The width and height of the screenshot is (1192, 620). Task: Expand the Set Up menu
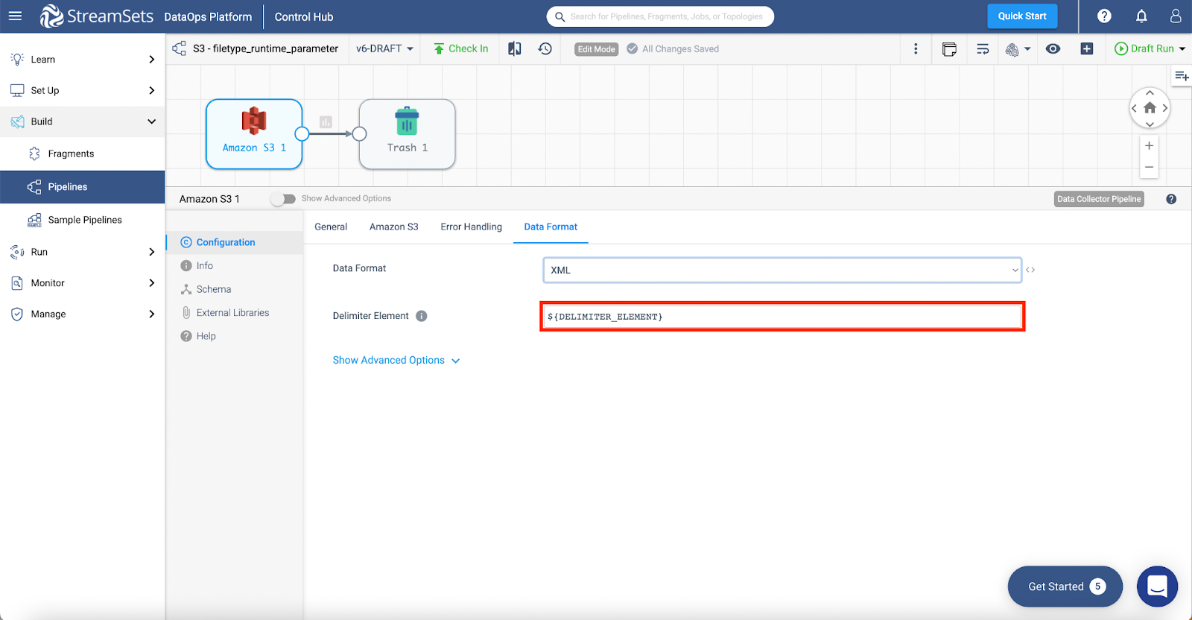82,90
